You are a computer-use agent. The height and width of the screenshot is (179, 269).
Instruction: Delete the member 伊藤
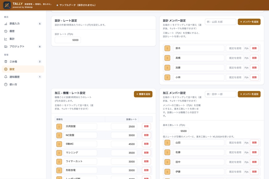[254, 172]
